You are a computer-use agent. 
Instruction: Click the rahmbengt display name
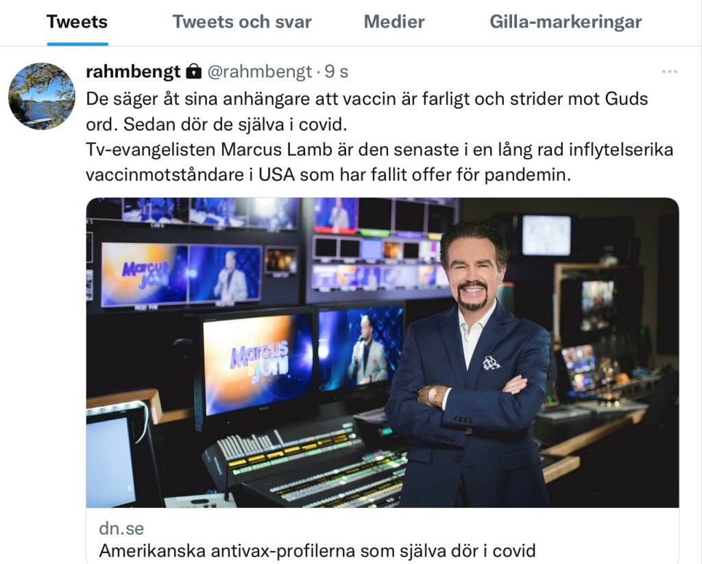click(x=133, y=71)
